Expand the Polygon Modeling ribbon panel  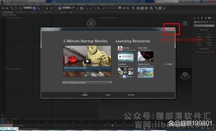click(9, 15)
